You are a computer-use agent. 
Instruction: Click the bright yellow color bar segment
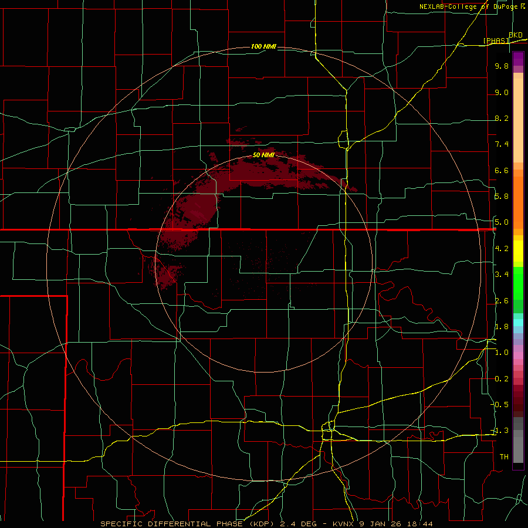(518, 251)
